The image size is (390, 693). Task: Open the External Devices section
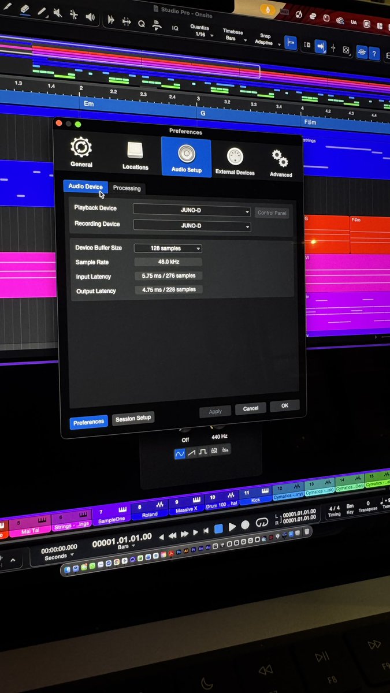235,160
